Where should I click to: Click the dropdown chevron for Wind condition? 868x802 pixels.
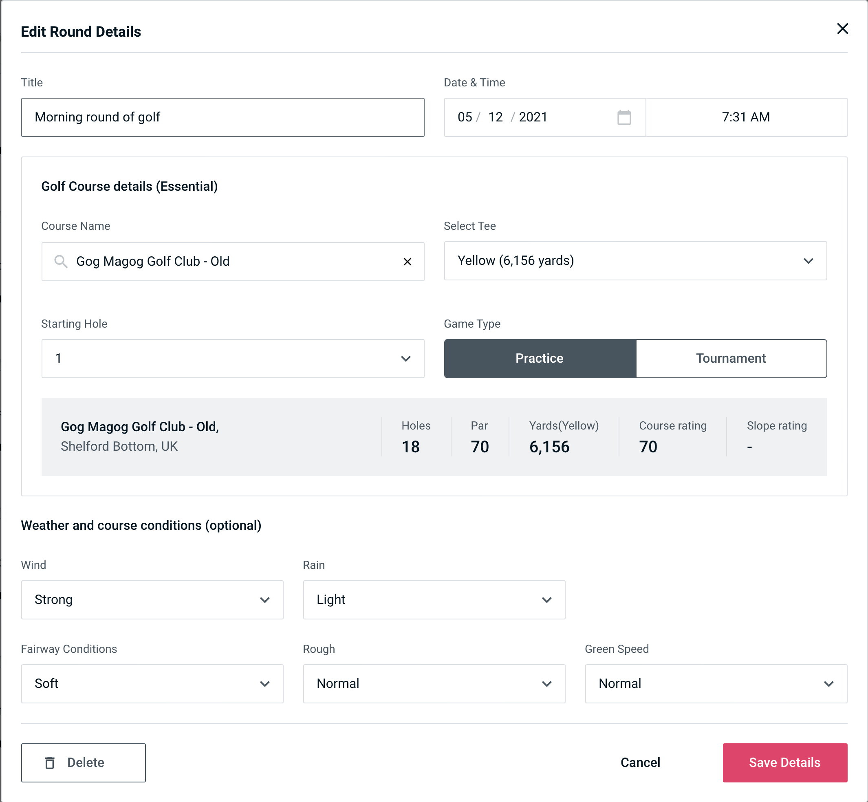[265, 599]
